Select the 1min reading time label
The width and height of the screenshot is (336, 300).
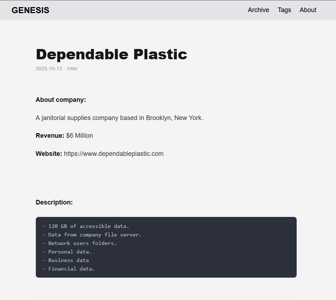click(72, 69)
